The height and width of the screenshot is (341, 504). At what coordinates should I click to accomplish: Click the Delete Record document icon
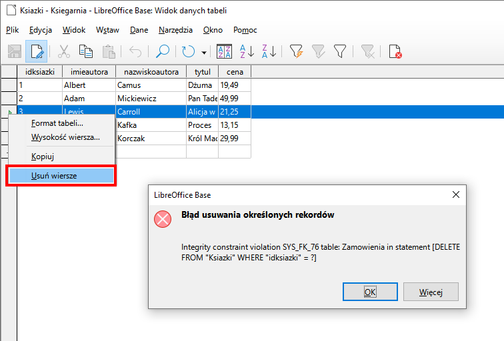tap(395, 51)
